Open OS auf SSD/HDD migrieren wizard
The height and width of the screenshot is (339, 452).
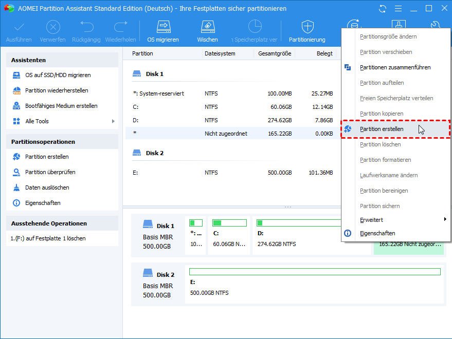click(x=58, y=75)
